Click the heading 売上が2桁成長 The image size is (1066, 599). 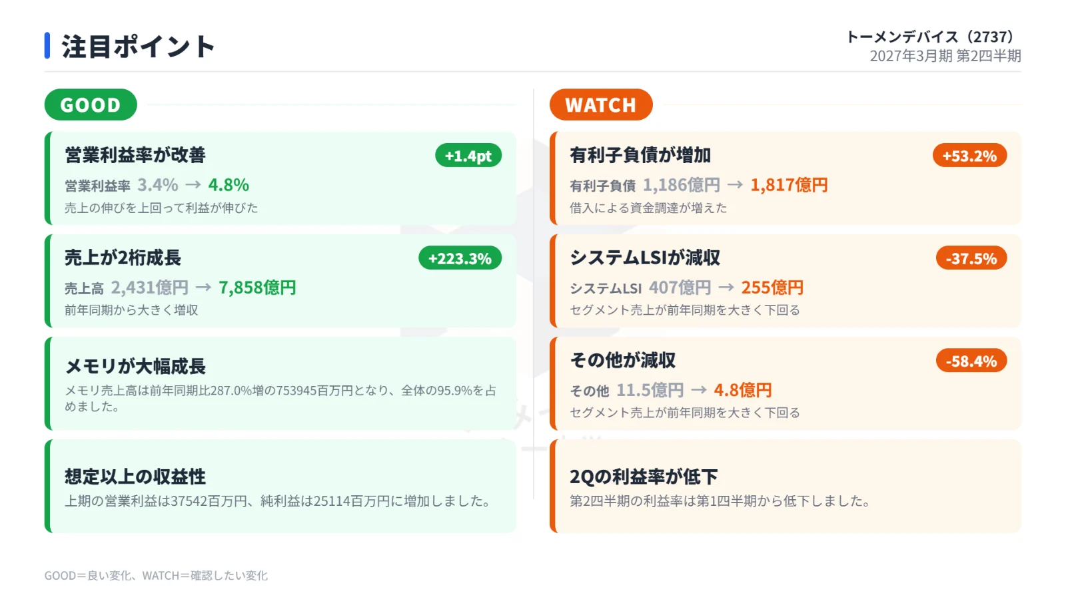coord(123,258)
